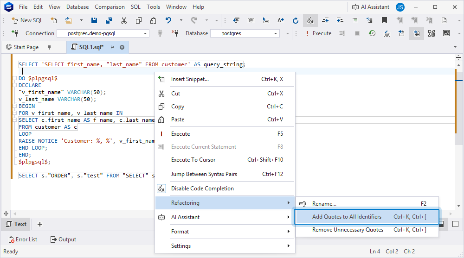Click the query profiler diagram icon

tap(432, 33)
